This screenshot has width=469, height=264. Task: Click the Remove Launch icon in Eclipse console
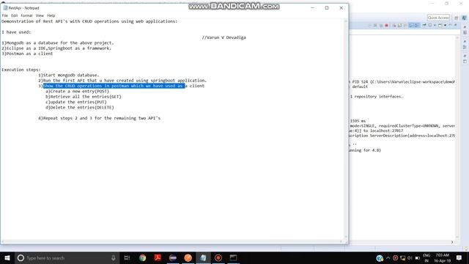(375, 26)
